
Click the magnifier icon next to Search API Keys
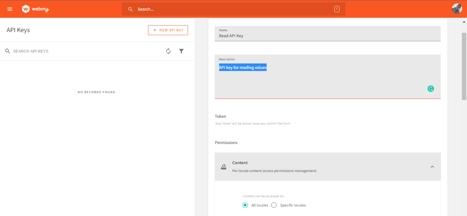tap(8, 51)
